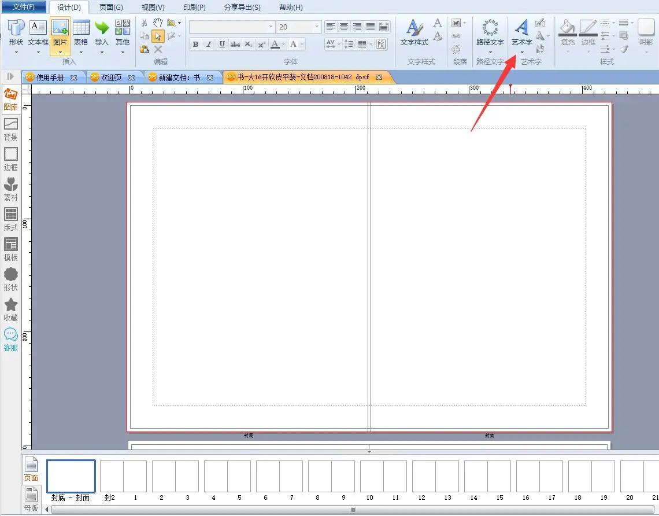This screenshot has width=659, height=516.
Task: Click the line spacing icon
Action: (x=349, y=44)
